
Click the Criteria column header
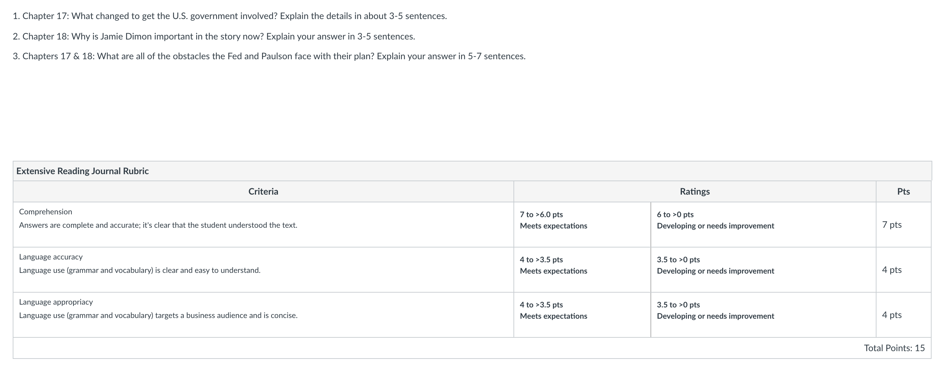pyautogui.click(x=263, y=192)
